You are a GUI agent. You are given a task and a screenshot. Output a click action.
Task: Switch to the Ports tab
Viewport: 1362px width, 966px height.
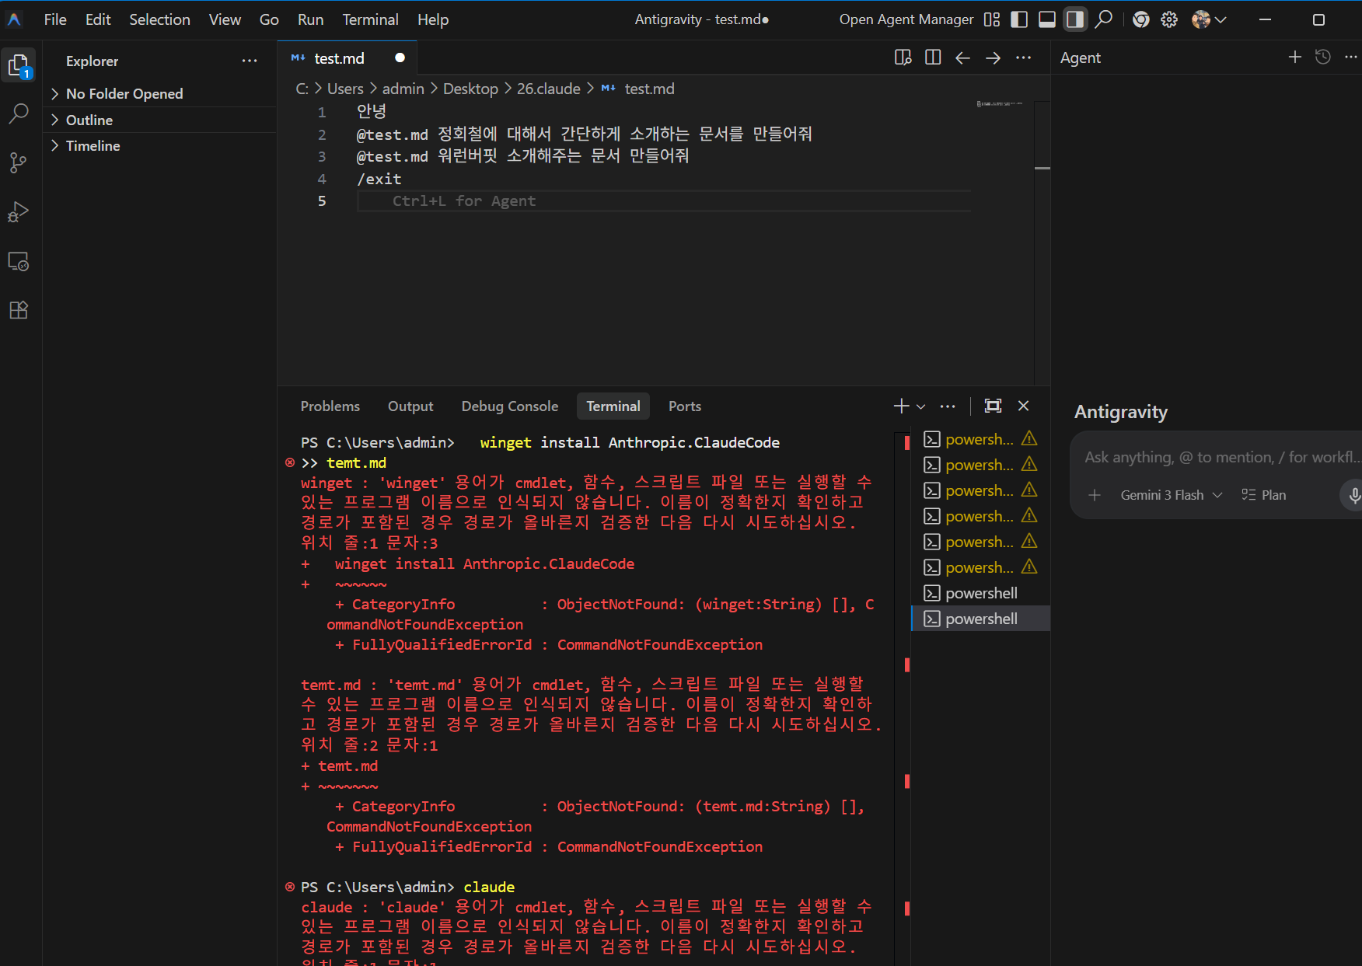coord(685,406)
